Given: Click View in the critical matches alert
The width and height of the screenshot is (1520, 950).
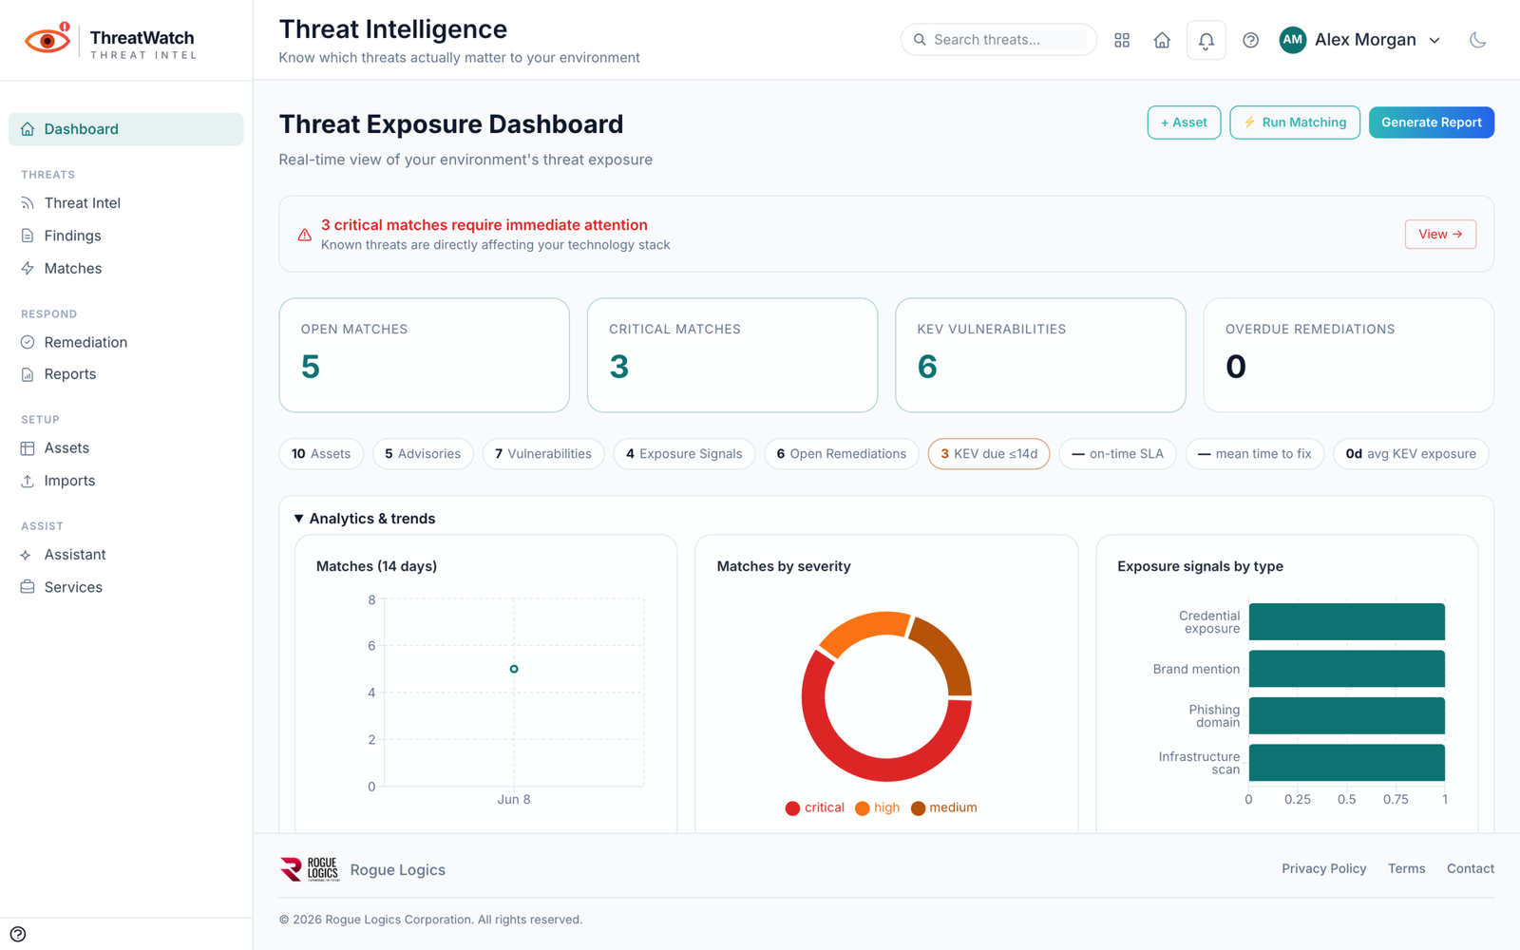Looking at the screenshot, I should coord(1440,235).
